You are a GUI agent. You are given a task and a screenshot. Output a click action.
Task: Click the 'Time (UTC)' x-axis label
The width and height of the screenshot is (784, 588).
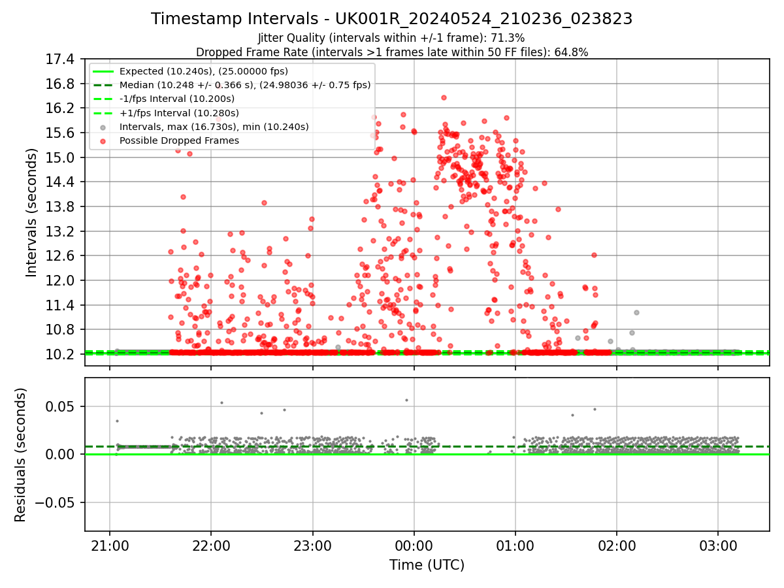427,565
